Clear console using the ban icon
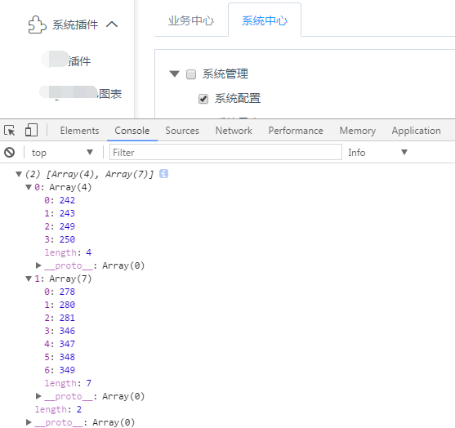Image resolution: width=455 pixels, height=428 pixels. (10, 153)
